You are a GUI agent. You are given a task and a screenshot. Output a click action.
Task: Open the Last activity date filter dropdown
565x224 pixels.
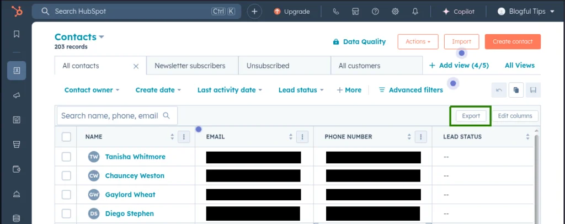(230, 90)
